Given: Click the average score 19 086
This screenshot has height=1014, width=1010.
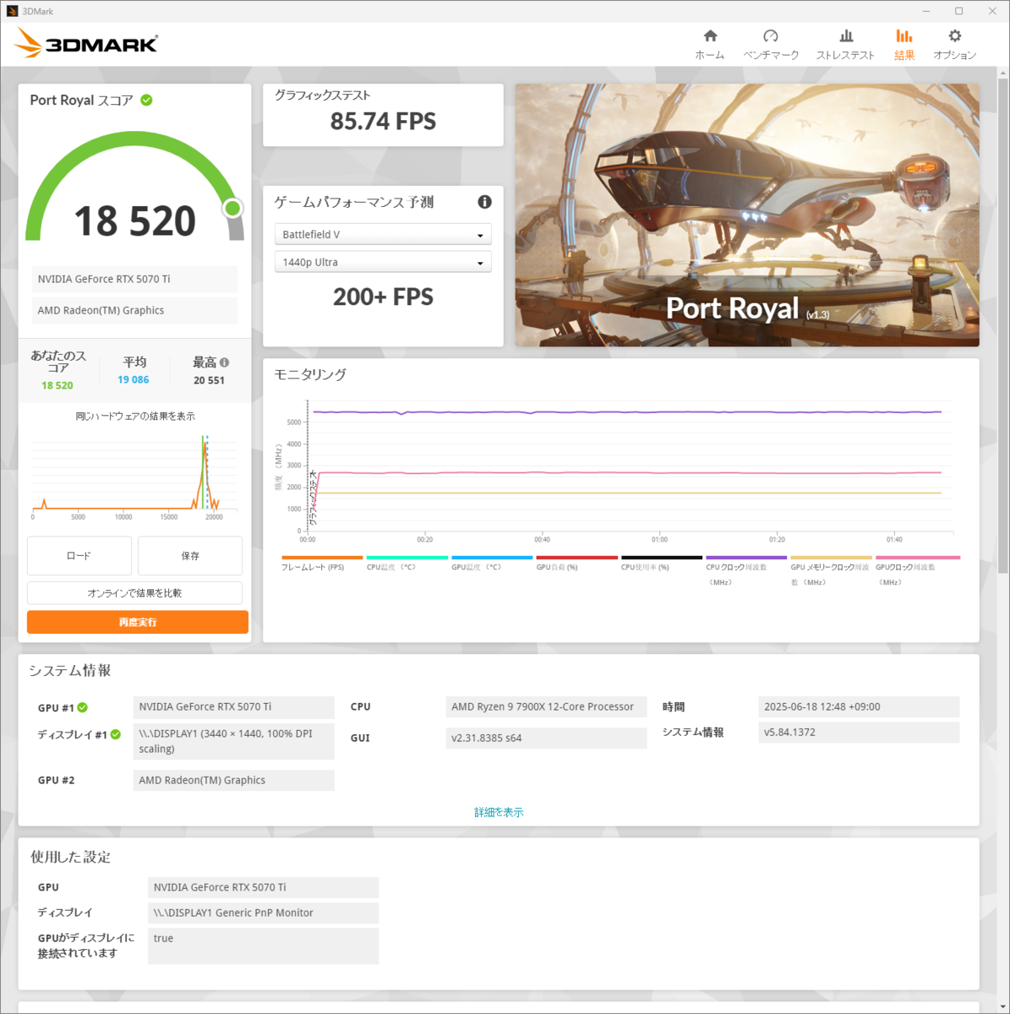Looking at the screenshot, I should click(x=134, y=379).
